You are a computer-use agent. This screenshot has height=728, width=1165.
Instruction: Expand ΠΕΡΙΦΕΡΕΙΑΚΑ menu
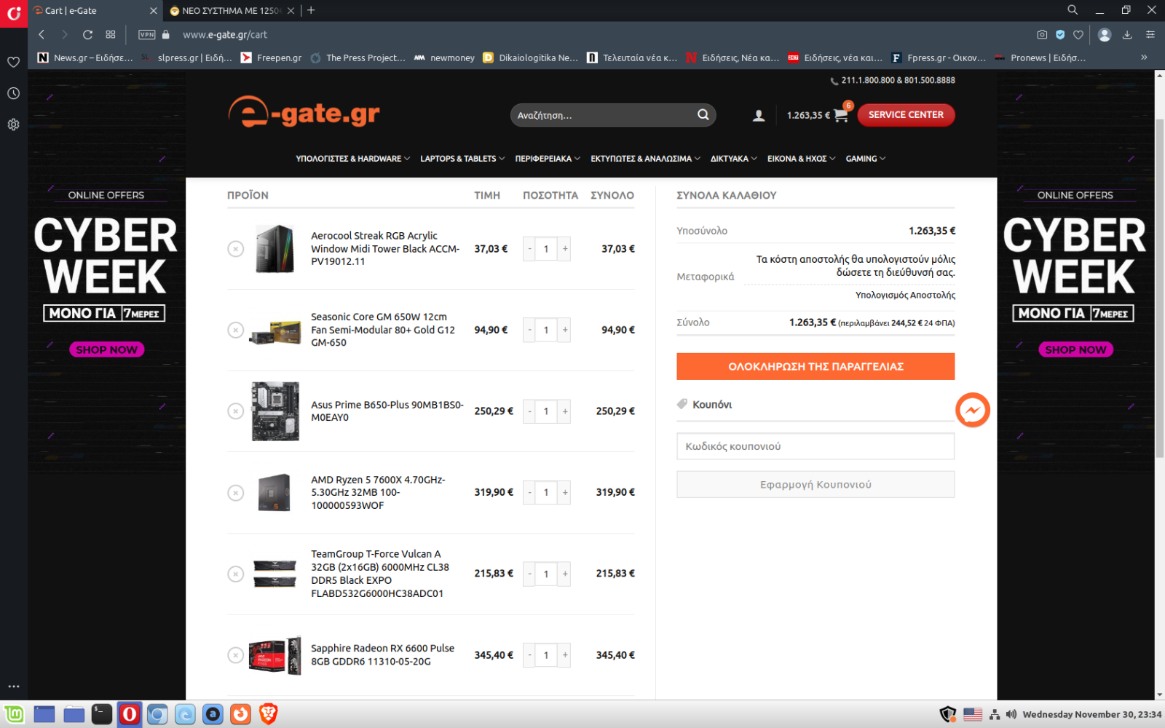[x=548, y=159]
